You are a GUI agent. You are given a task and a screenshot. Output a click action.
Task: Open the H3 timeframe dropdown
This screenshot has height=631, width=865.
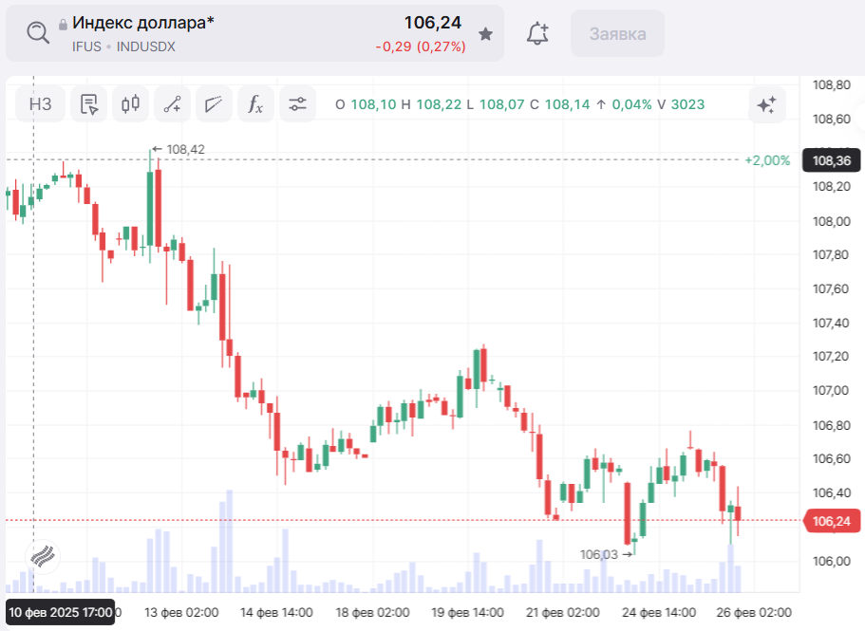click(41, 104)
